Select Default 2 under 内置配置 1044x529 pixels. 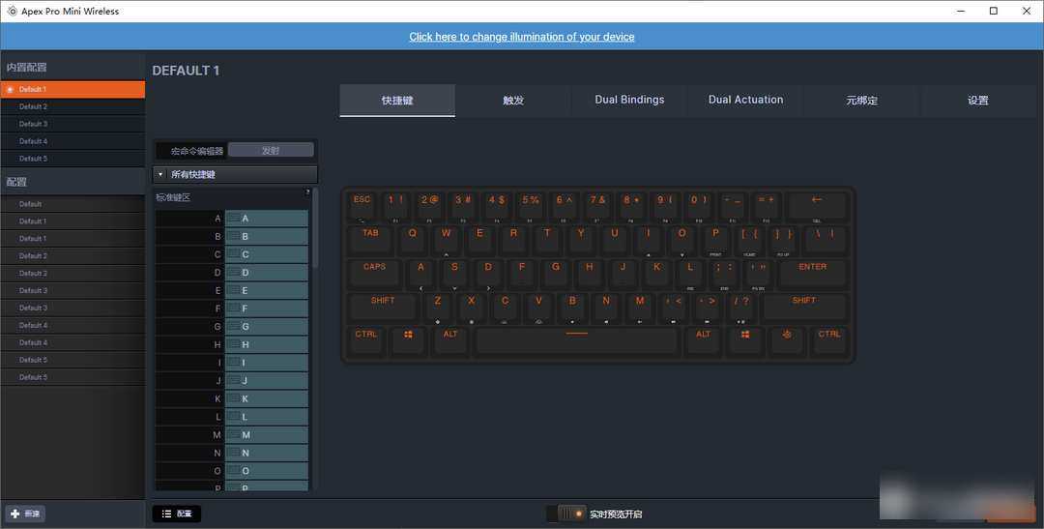point(72,106)
